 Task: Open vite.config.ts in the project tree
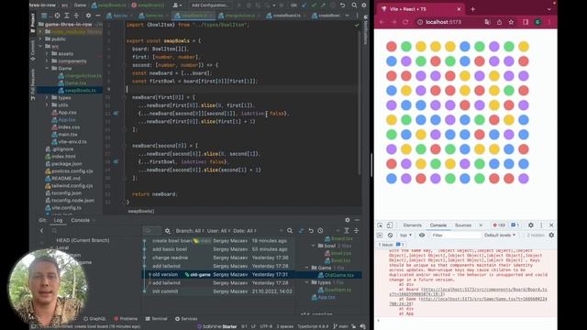point(63,208)
